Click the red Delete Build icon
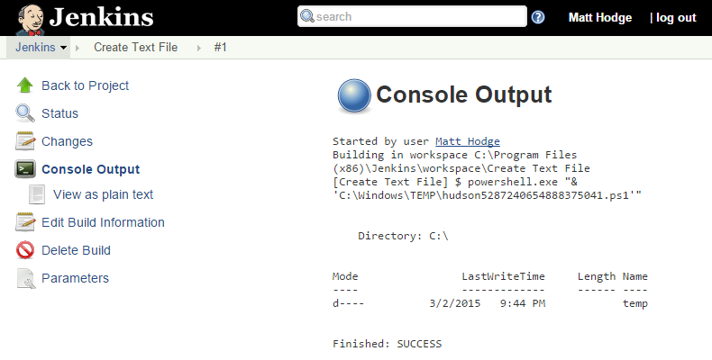The image size is (712, 360). 25,250
